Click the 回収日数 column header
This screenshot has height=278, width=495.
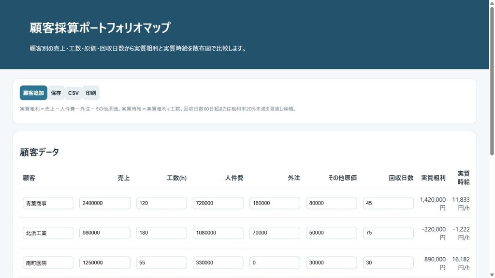401,178
